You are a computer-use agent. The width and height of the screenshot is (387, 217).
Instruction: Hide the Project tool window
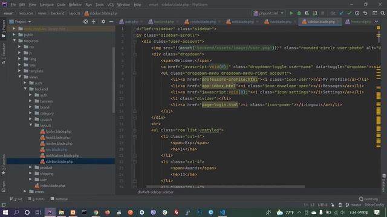coord(111,22)
